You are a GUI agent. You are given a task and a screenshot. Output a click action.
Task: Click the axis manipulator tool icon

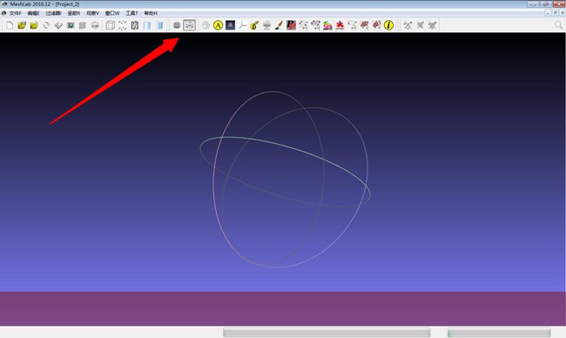click(x=242, y=25)
